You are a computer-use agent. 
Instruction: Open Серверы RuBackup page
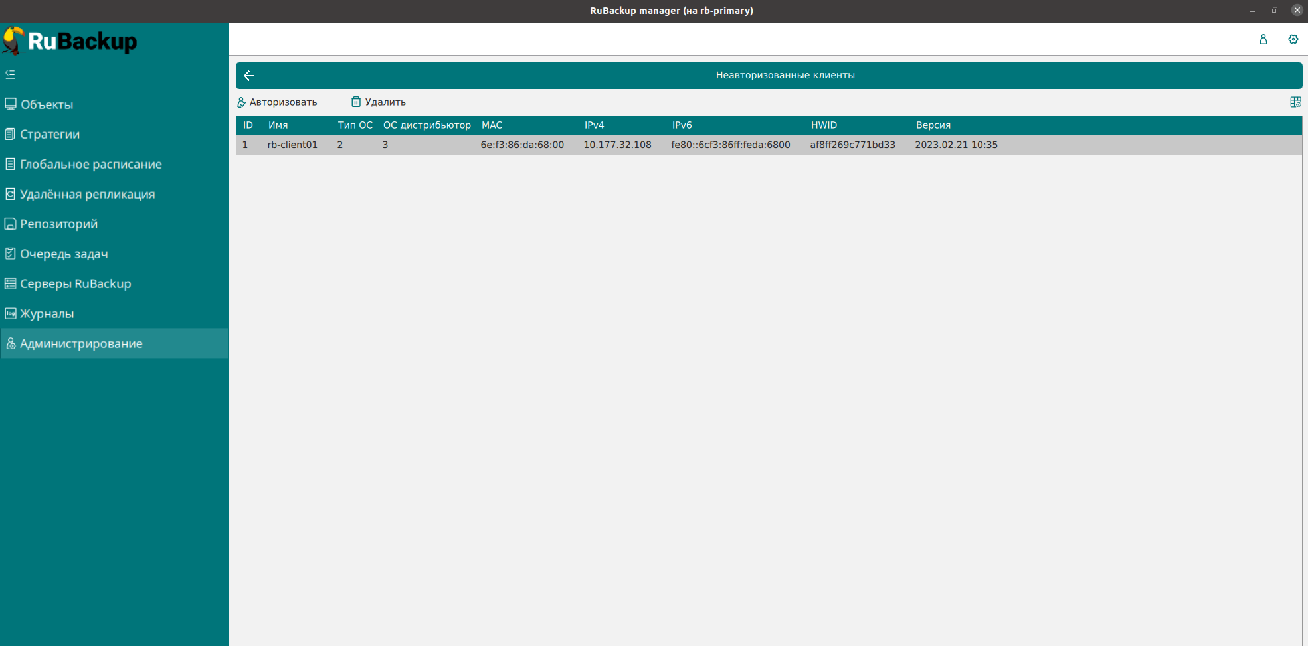click(x=75, y=283)
